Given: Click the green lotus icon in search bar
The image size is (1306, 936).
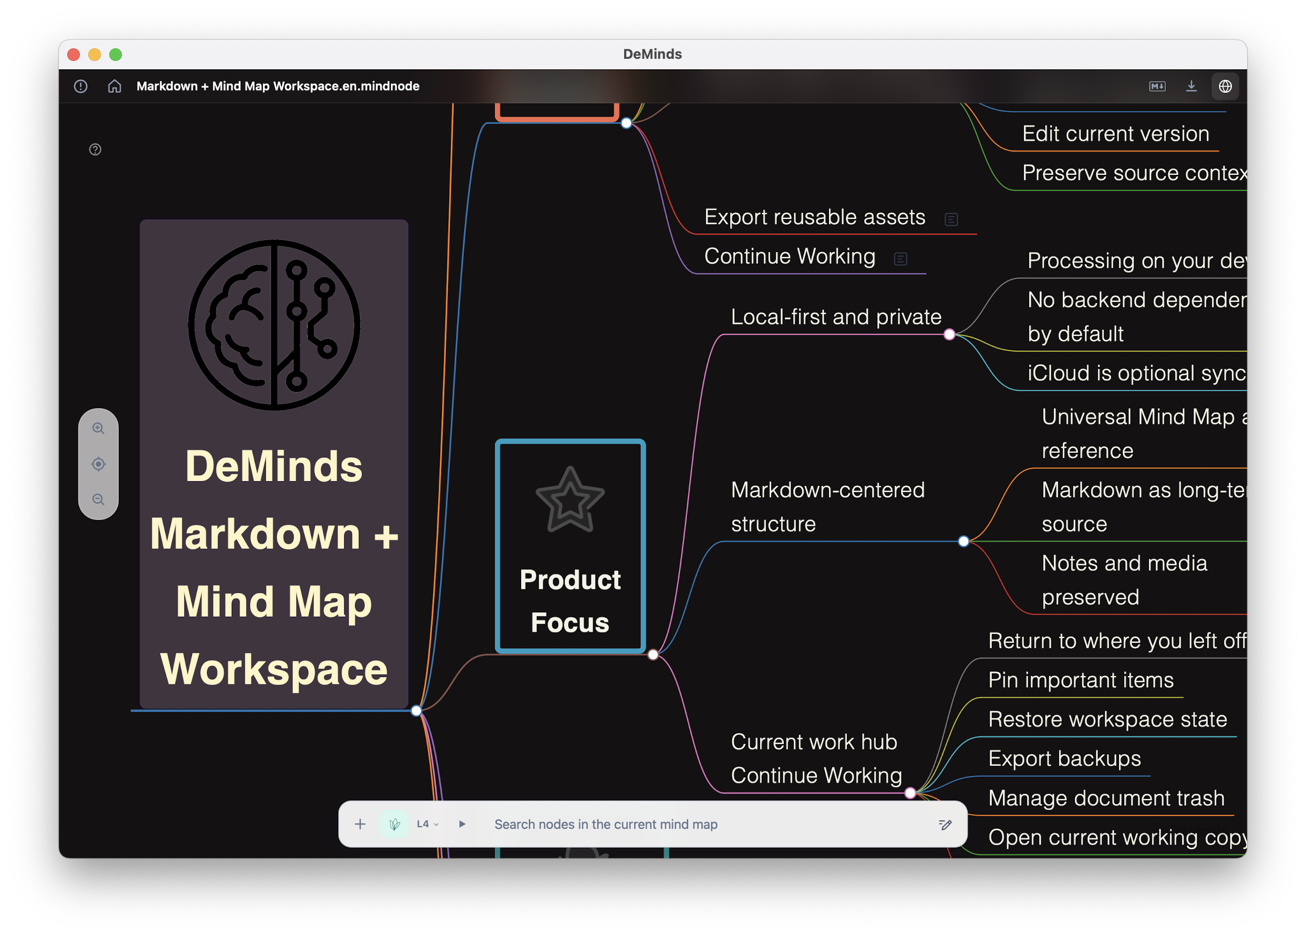Looking at the screenshot, I should (395, 824).
